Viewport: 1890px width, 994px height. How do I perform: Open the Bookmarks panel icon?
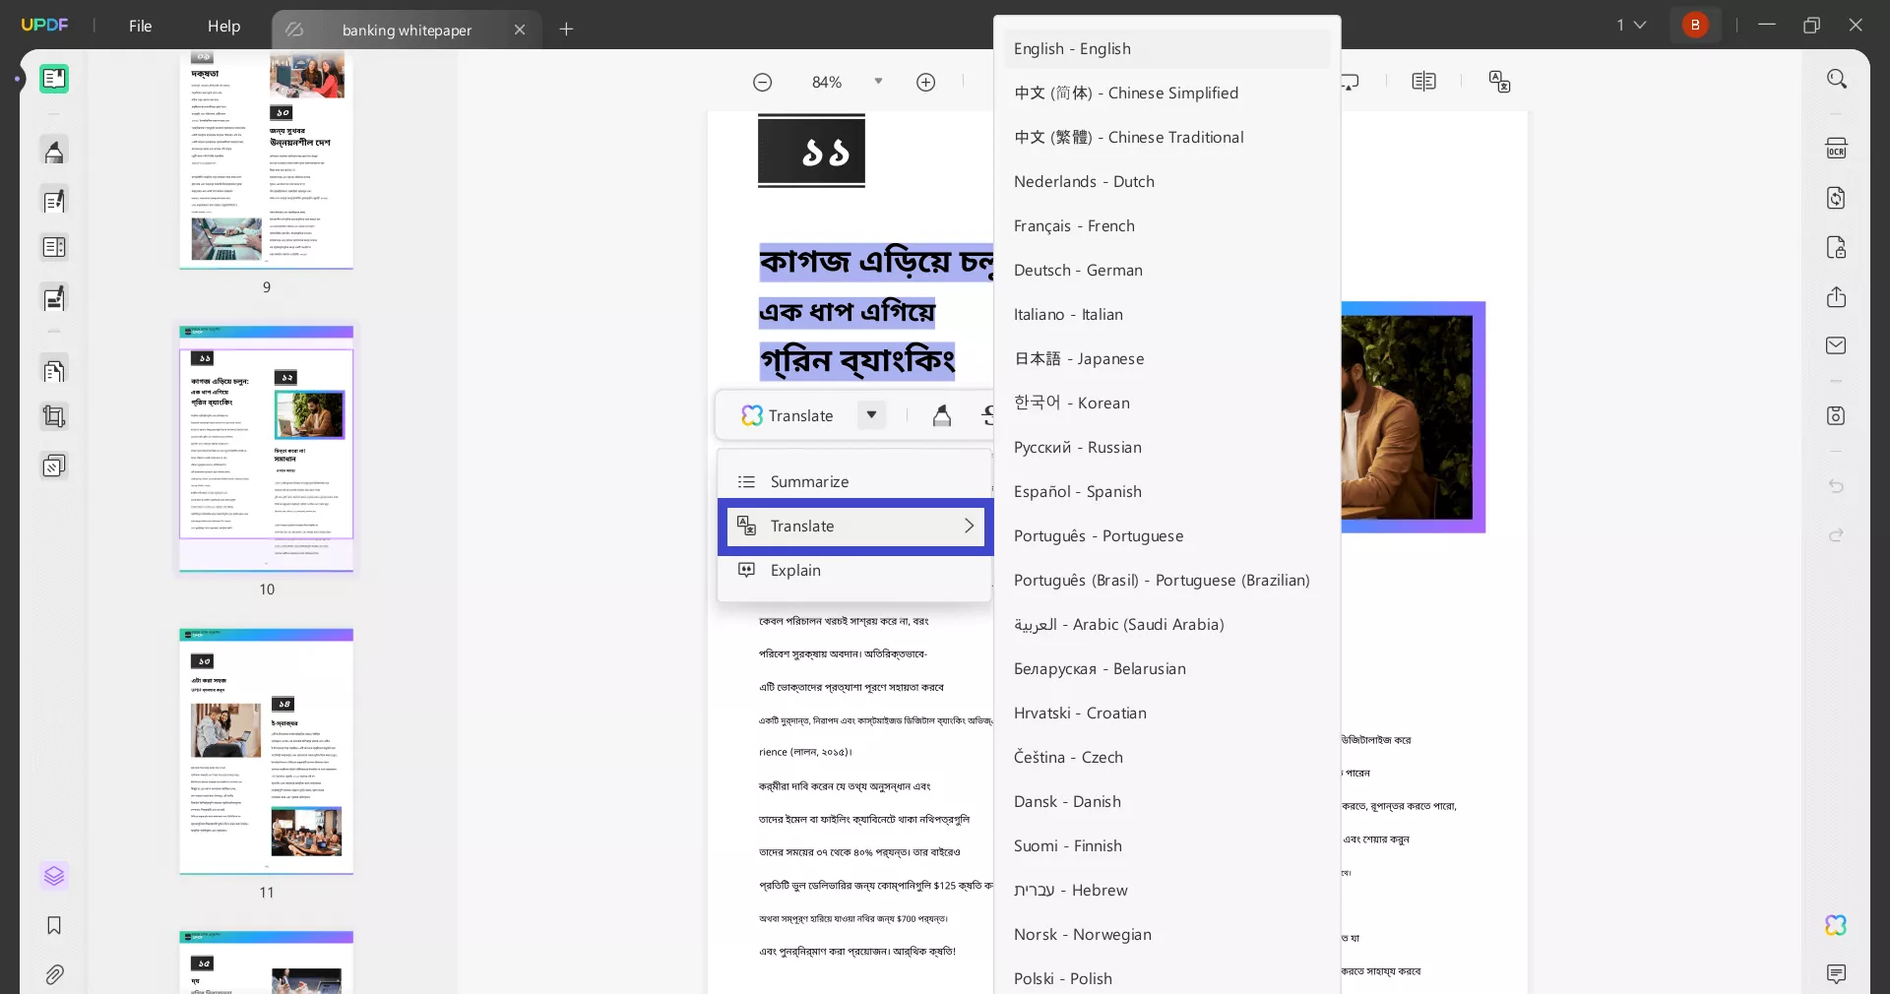click(x=54, y=925)
